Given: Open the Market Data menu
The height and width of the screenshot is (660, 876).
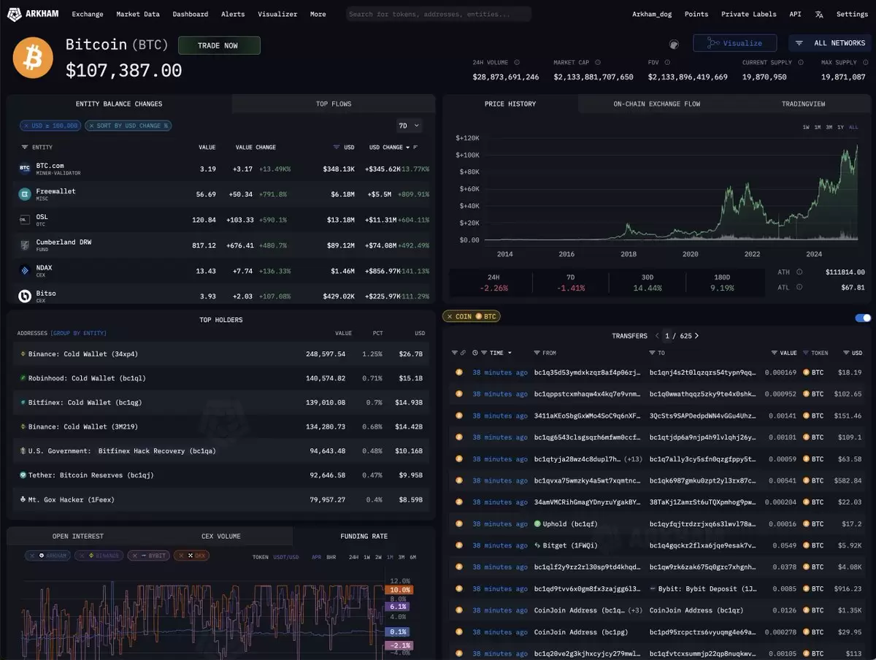Looking at the screenshot, I should point(138,14).
